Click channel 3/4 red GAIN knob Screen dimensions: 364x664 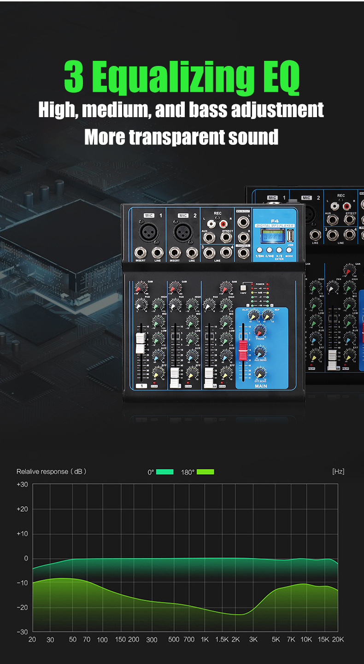click(x=226, y=287)
